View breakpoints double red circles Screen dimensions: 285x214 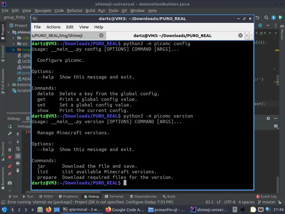click(10, 166)
